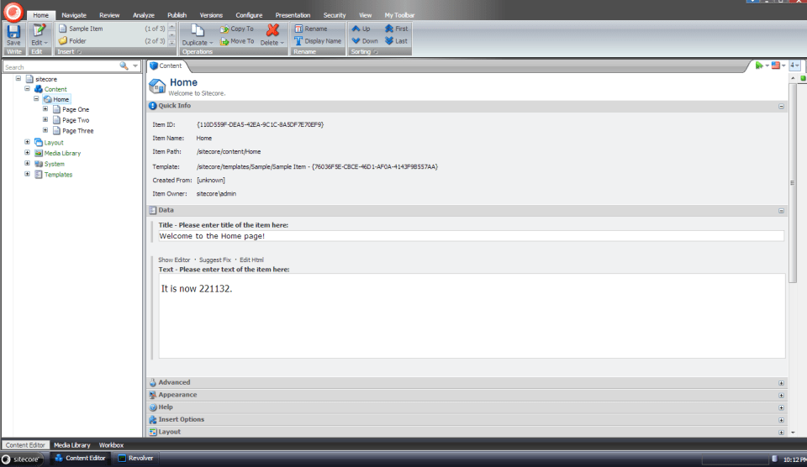This screenshot has height=467, width=807.
Task: Click the search magnifier icon
Action: click(x=124, y=66)
